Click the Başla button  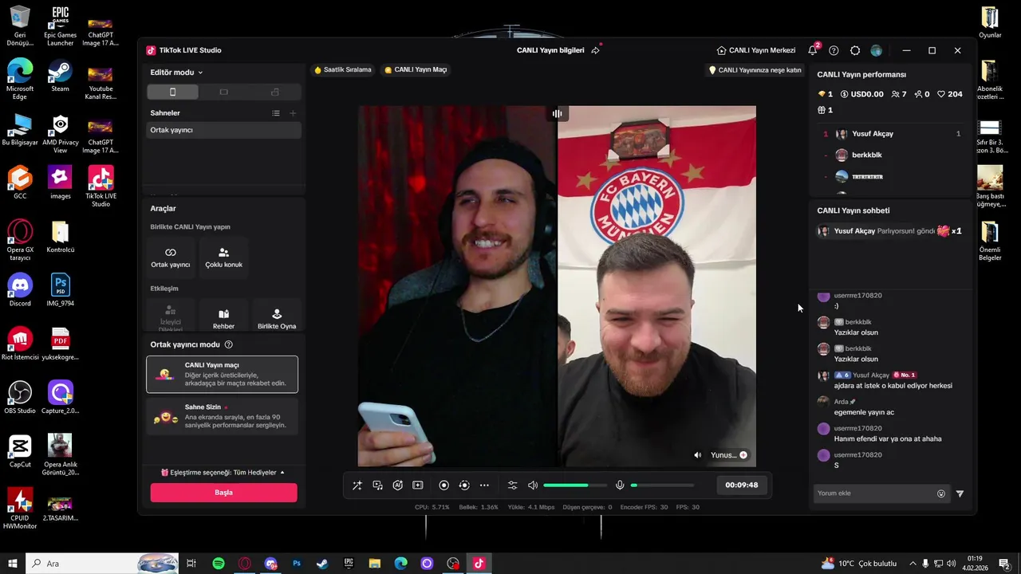point(223,493)
